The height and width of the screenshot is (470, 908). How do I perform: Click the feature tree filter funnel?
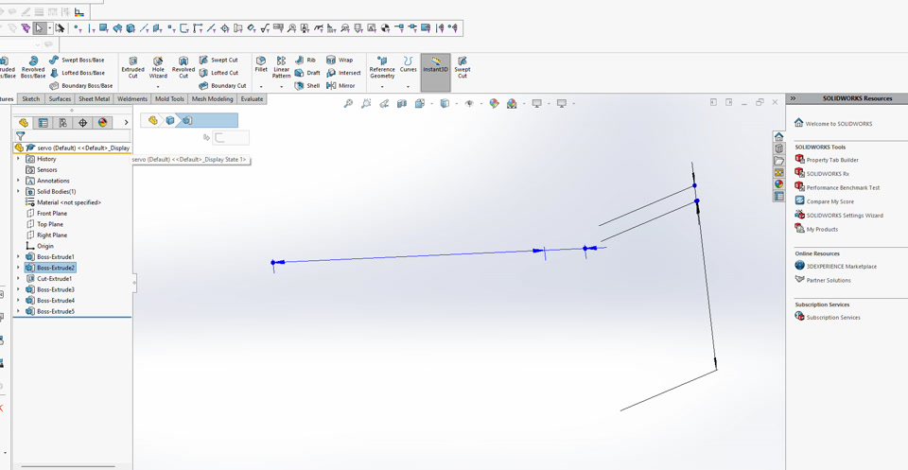[x=20, y=136]
